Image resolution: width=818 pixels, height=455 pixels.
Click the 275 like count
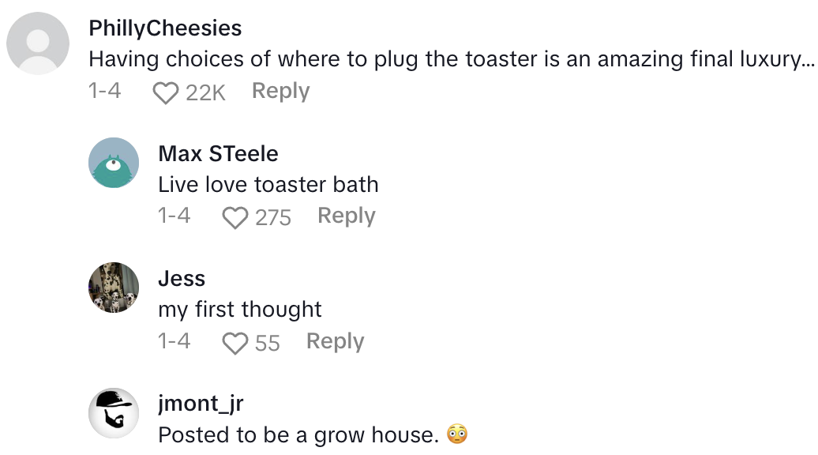[273, 218]
